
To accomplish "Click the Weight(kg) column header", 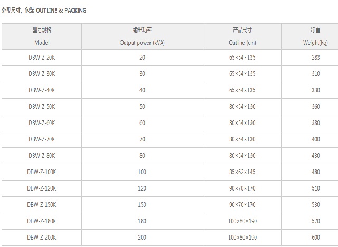I will pyautogui.click(x=310, y=36).
